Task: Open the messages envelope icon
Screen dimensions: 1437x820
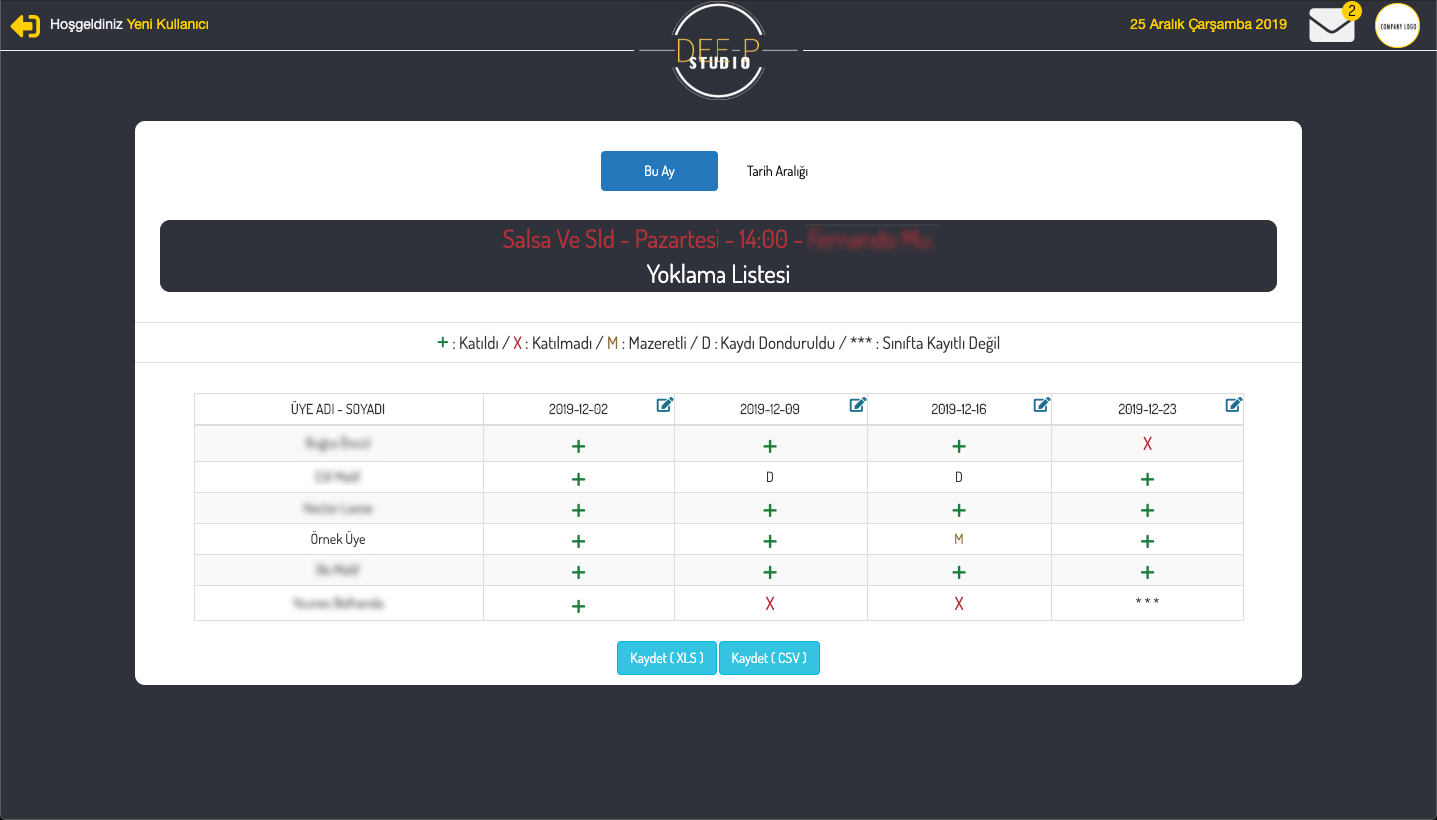Action: (1331, 25)
